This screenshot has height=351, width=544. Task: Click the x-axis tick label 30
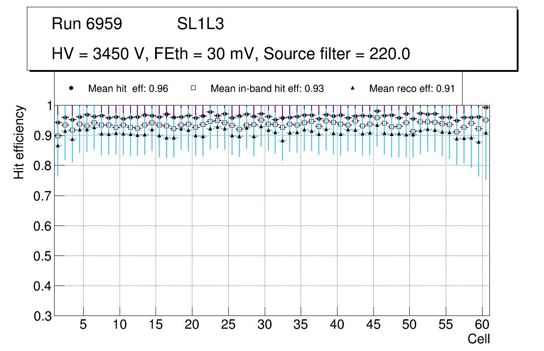pos(264,325)
